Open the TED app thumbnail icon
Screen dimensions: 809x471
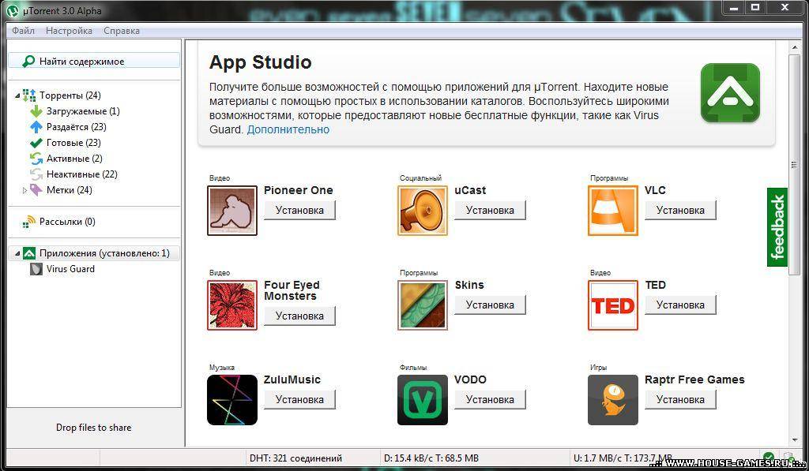[613, 305]
